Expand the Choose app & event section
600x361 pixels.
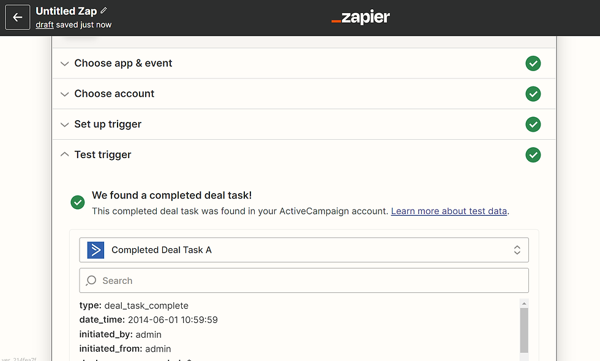coord(304,63)
